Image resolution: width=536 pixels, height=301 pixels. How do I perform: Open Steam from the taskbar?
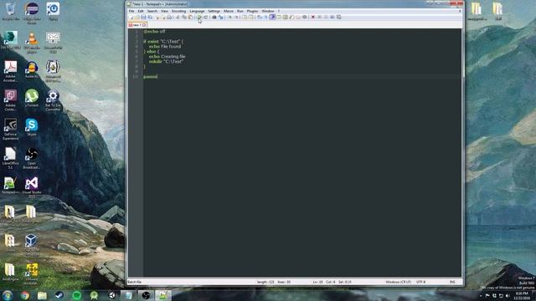(59, 295)
